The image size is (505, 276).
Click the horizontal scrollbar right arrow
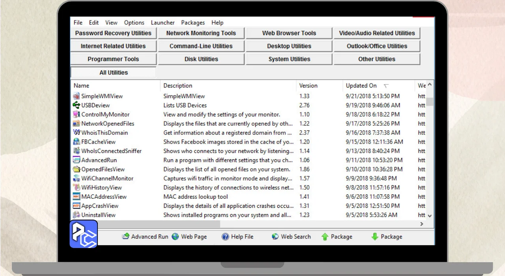coord(421,224)
